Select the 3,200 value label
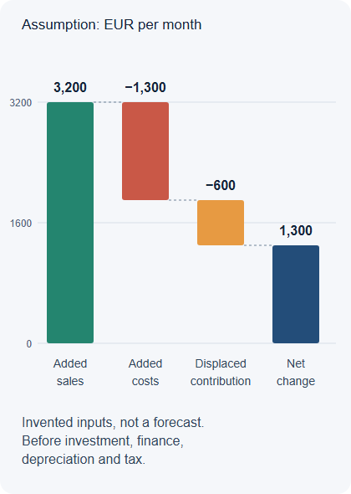This screenshot has height=494, width=351. pyautogui.click(x=70, y=88)
